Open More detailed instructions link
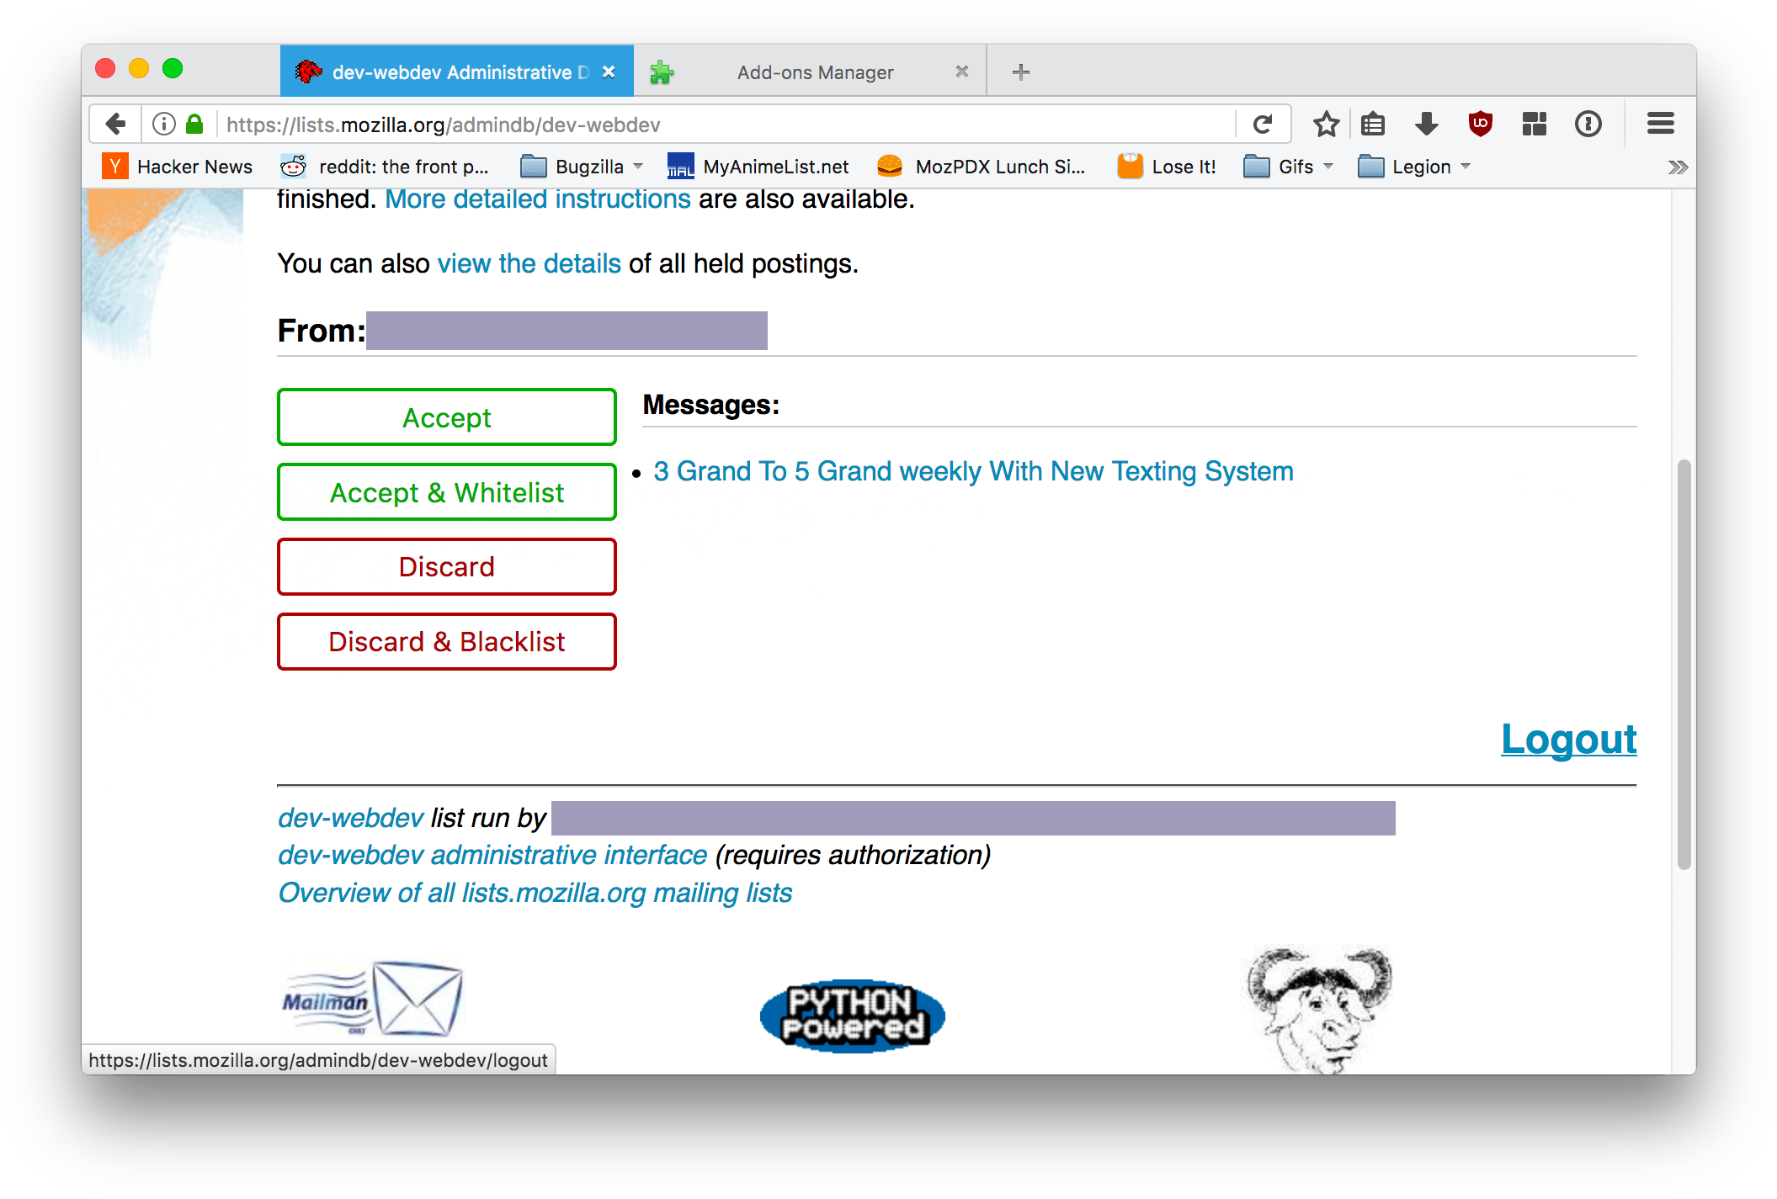This screenshot has height=1199, width=1777. pos(538,199)
